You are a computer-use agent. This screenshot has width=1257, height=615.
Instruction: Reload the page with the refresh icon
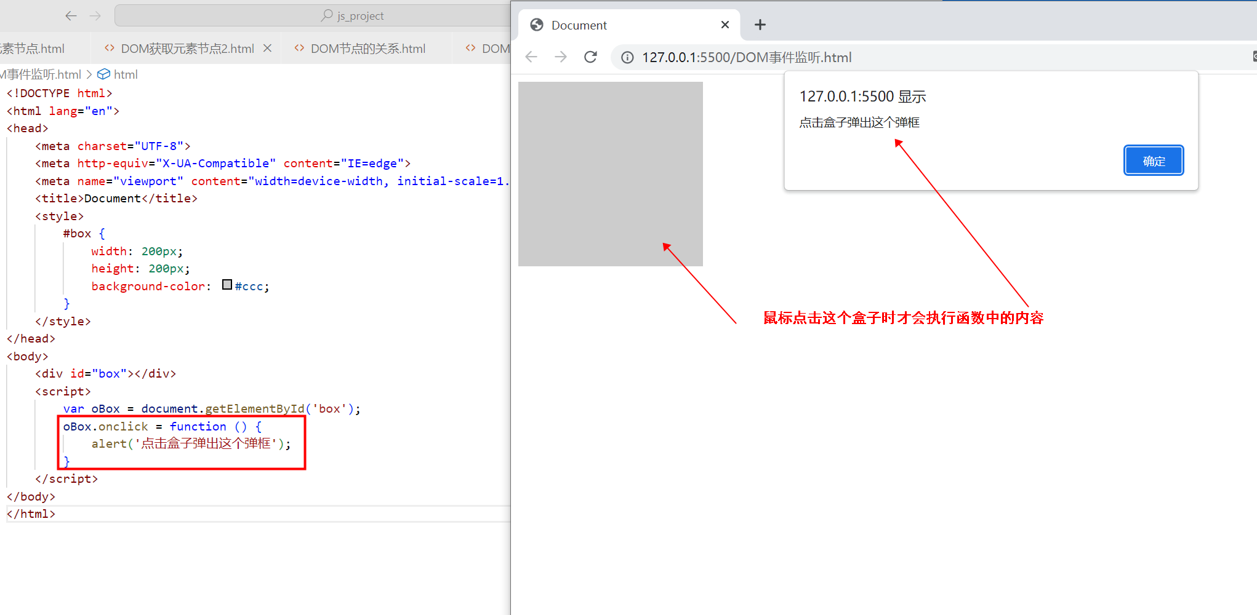pos(590,57)
